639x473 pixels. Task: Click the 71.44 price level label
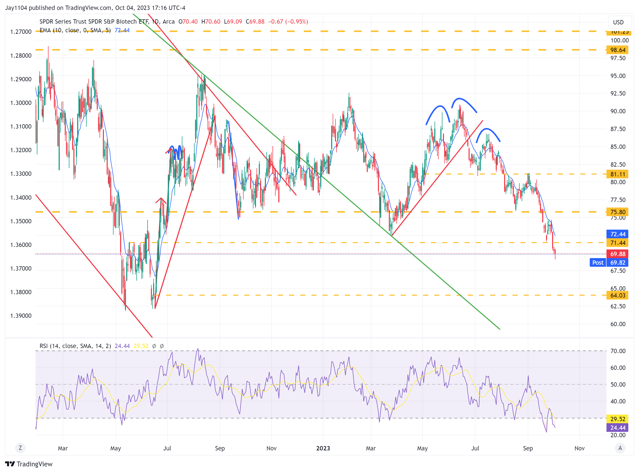click(617, 243)
